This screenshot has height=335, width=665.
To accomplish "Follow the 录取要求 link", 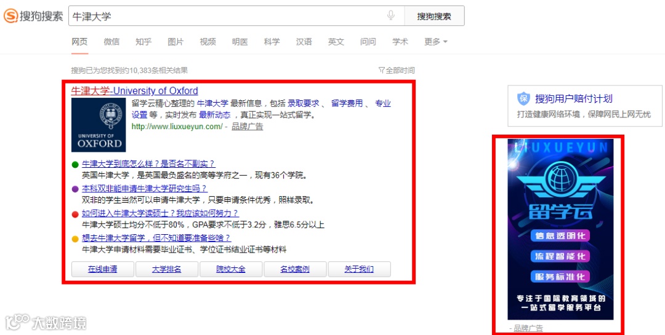I will click(x=303, y=103).
